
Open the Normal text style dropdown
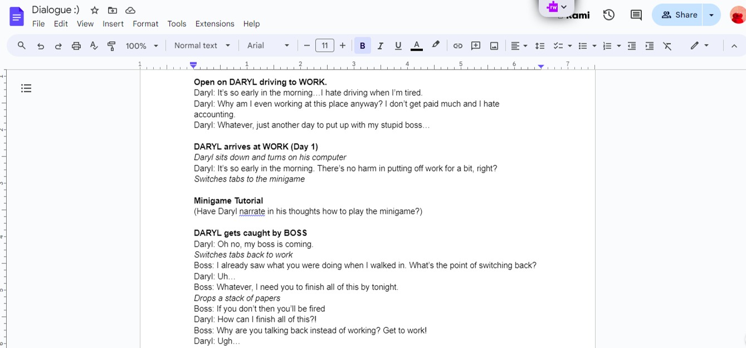(202, 46)
